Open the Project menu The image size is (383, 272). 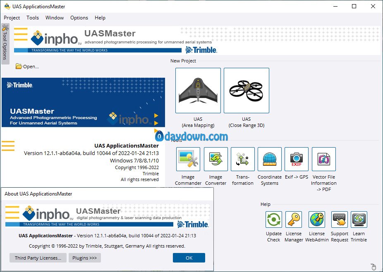point(12,18)
